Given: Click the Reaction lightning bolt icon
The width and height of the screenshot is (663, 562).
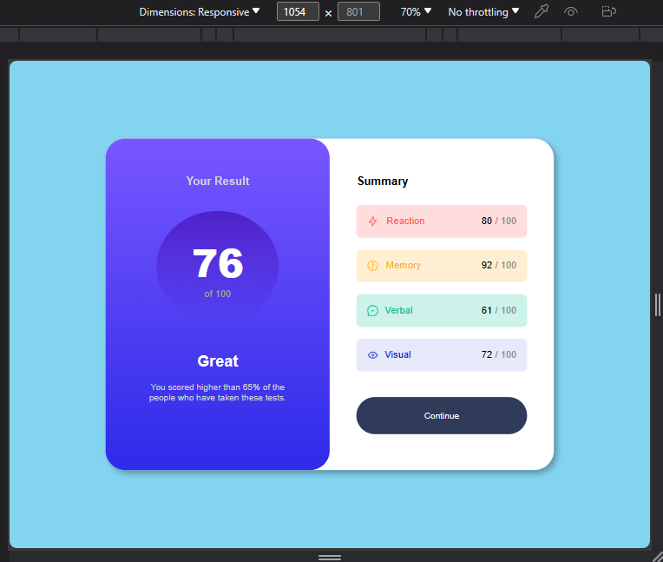Looking at the screenshot, I should (372, 221).
